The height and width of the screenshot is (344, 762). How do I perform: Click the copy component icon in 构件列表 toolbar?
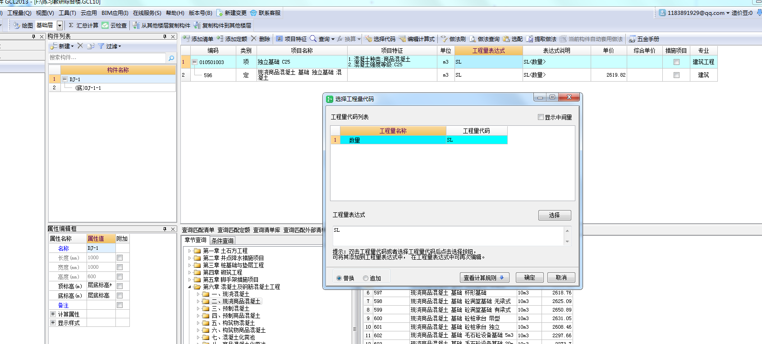91,46
